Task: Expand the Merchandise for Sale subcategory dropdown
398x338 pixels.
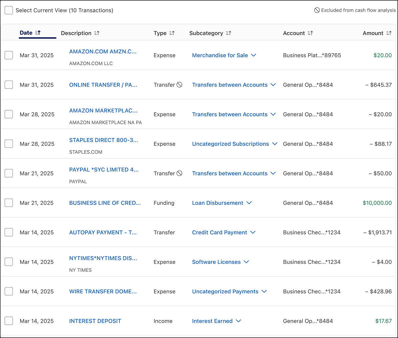Action: click(x=253, y=55)
